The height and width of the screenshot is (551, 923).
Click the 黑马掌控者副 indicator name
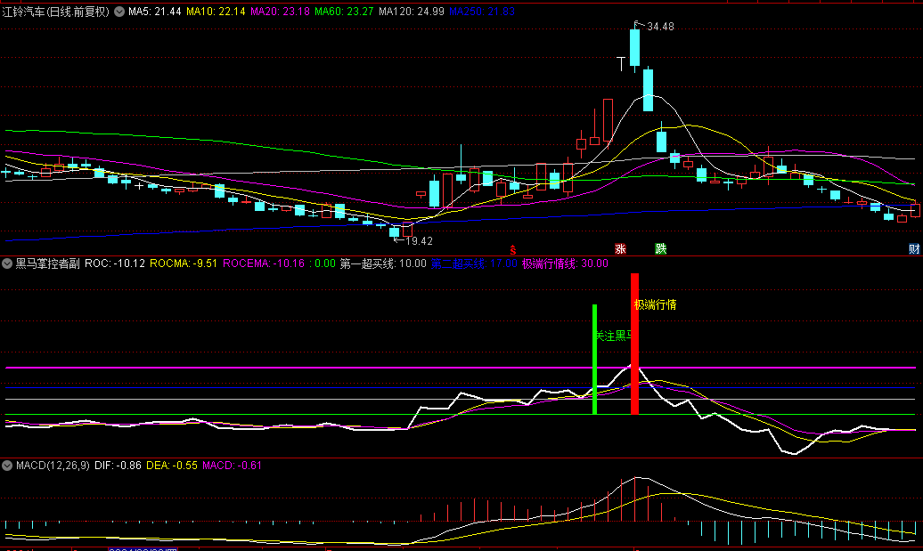47,263
